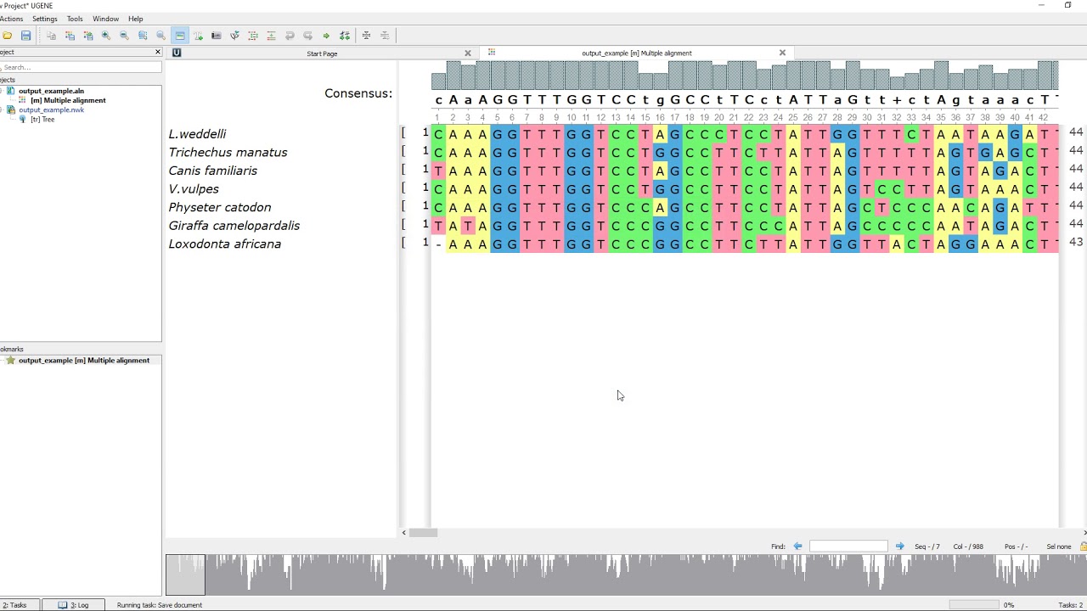
Task: Open the Settings menu
Action: tap(45, 19)
